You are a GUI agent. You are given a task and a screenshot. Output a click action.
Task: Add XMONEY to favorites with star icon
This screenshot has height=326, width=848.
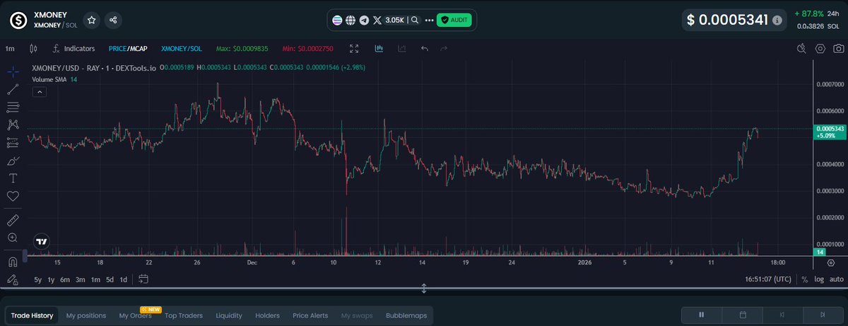click(x=92, y=21)
